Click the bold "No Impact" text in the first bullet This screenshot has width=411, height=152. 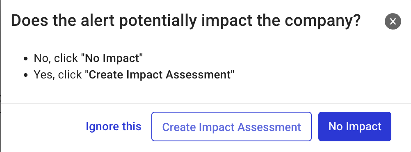tap(112, 58)
